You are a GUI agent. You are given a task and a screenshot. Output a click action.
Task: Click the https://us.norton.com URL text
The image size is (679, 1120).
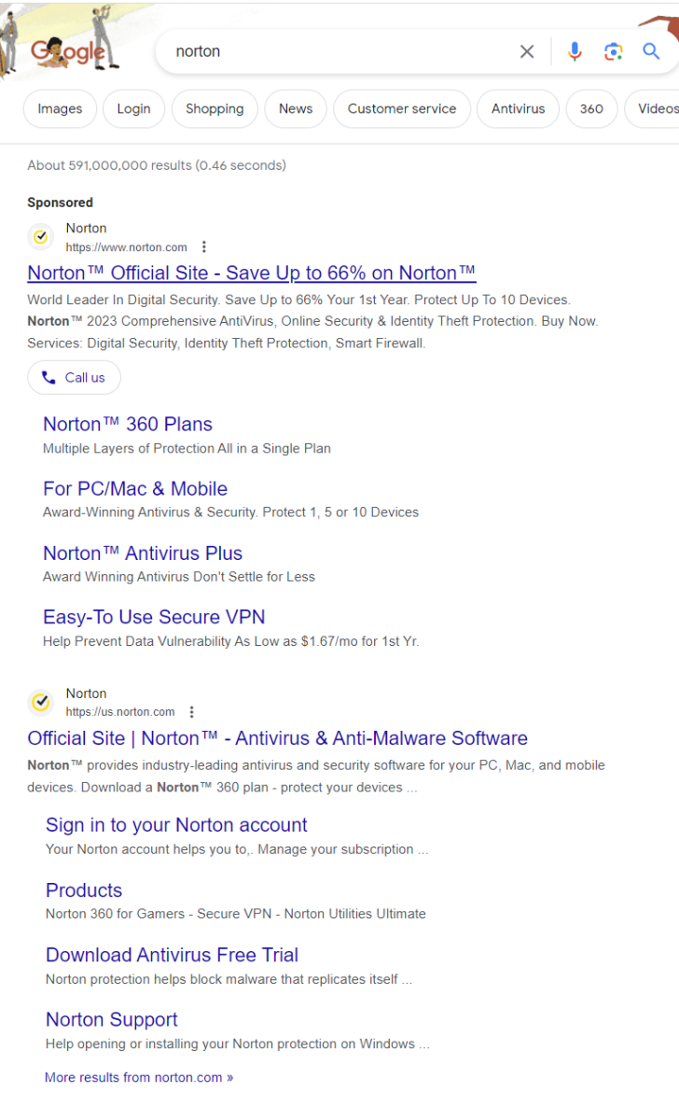coord(120,712)
